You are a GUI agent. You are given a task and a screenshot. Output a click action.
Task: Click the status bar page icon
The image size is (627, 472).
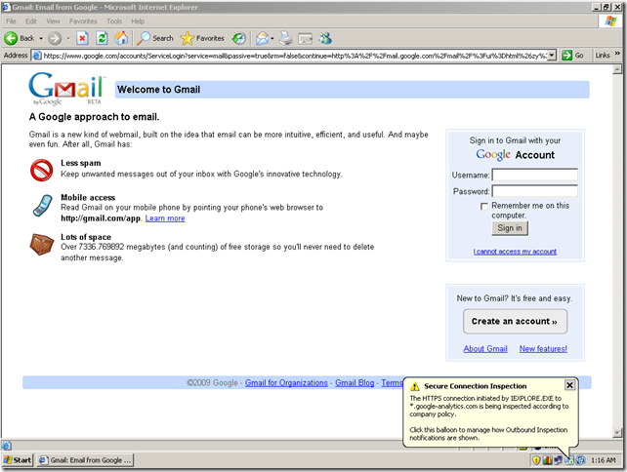pos(7,446)
